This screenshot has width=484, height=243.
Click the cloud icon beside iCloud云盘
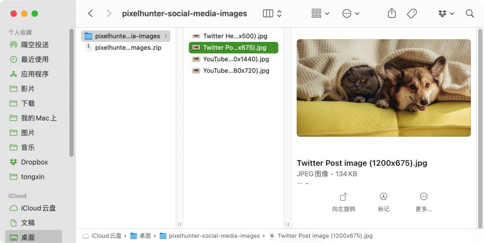(x=14, y=208)
